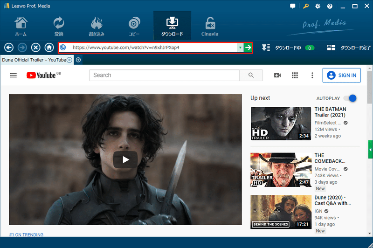Click the #1 ON TRENDING link

coord(26,234)
